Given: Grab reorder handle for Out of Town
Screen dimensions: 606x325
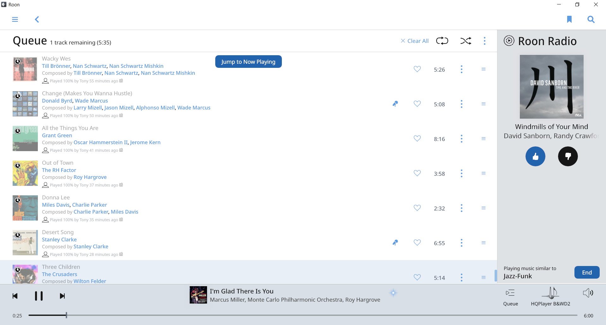Looking at the screenshot, I should click(x=484, y=174).
